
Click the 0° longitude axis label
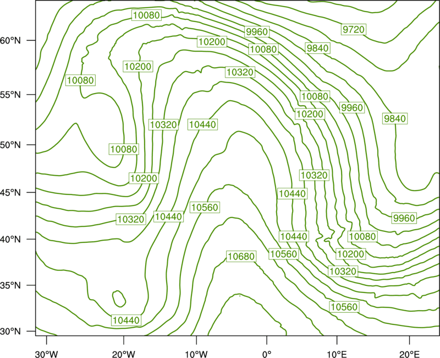[x=267, y=354]
